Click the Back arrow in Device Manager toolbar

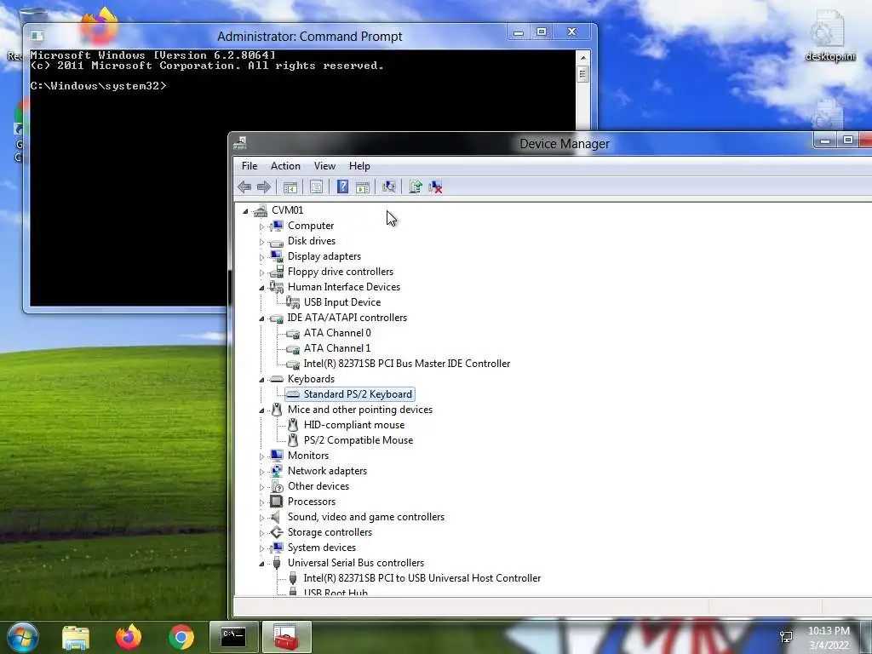pyautogui.click(x=244, y=186)
